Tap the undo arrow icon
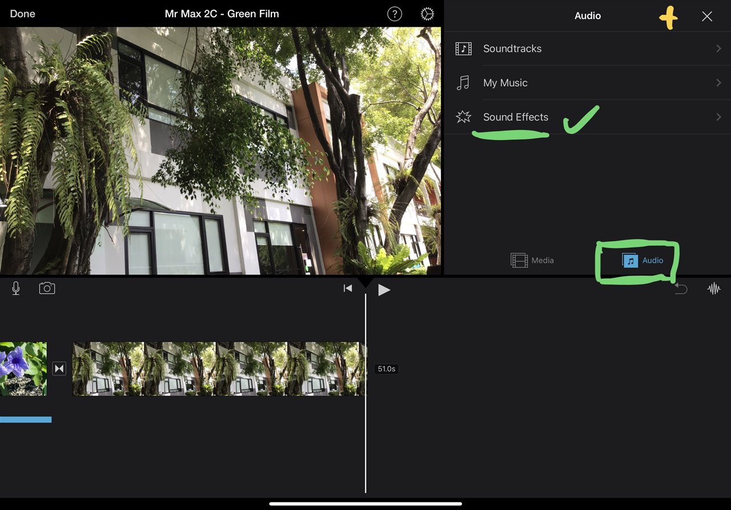Screen dimensions: 731x510 [681, 289]
